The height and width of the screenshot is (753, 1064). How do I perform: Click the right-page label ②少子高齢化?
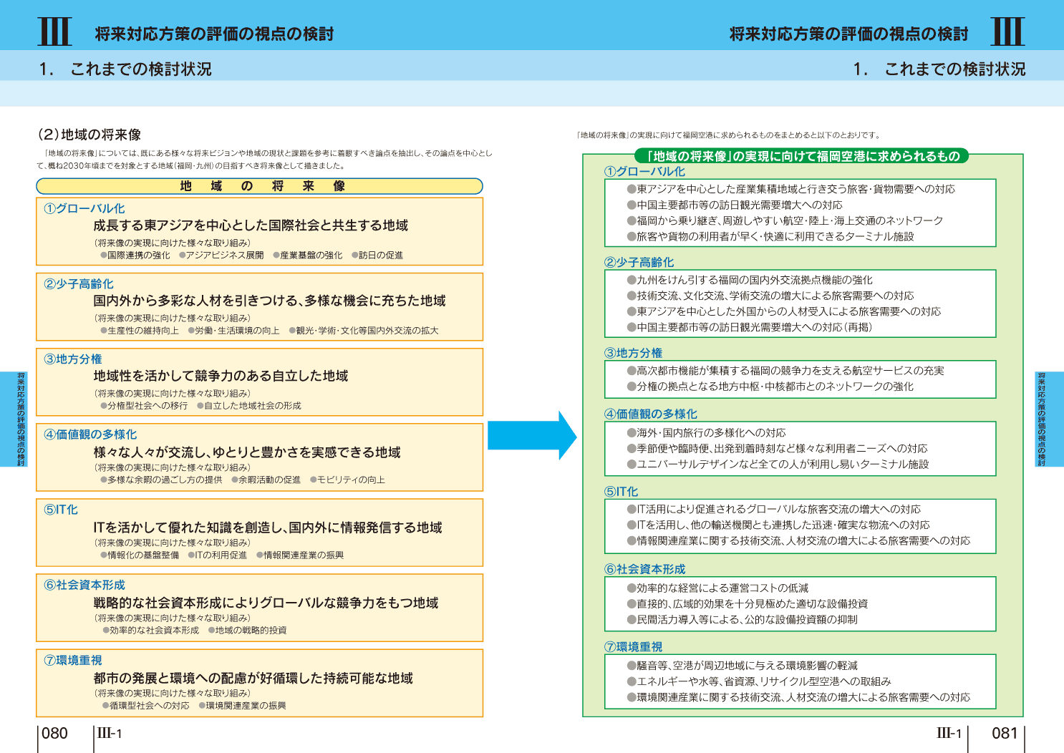click(639, 263)
